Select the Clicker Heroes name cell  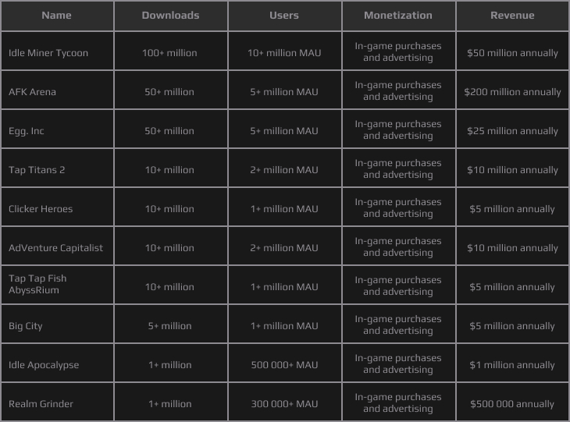[57, 207]
